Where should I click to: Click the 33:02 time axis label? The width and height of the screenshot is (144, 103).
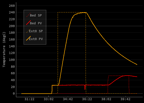click(x=49, y=99)
